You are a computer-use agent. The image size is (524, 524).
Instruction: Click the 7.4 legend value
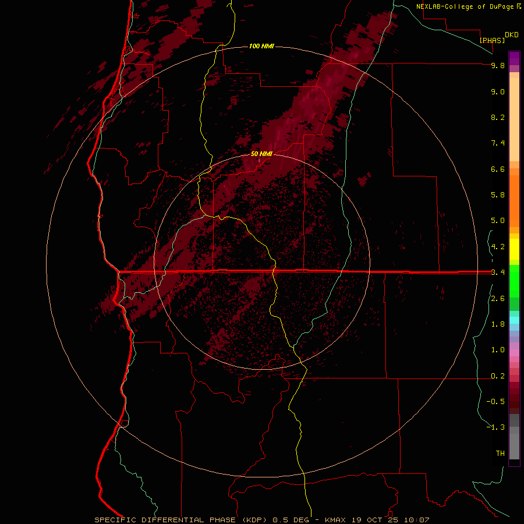click(498, 143)
